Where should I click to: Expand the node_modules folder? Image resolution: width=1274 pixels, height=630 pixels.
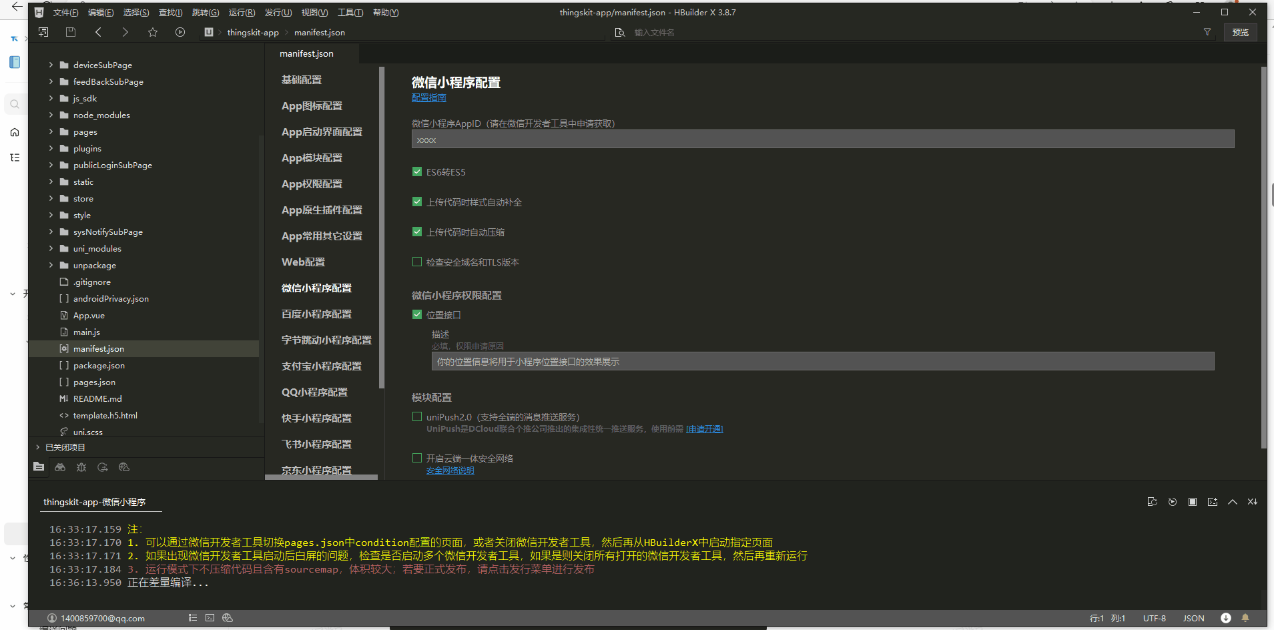coord(51,115)
